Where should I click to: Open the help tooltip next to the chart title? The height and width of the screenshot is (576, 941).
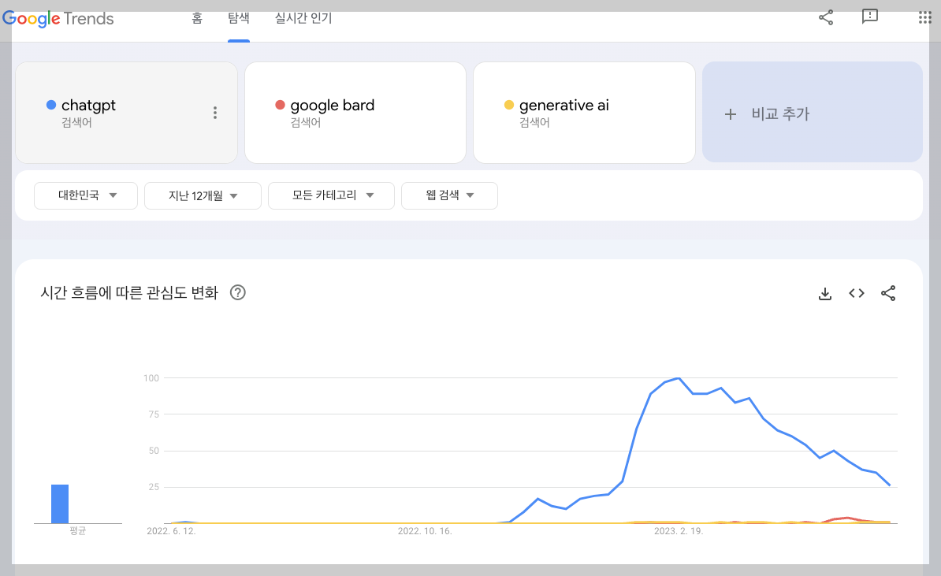click(238, 292)
